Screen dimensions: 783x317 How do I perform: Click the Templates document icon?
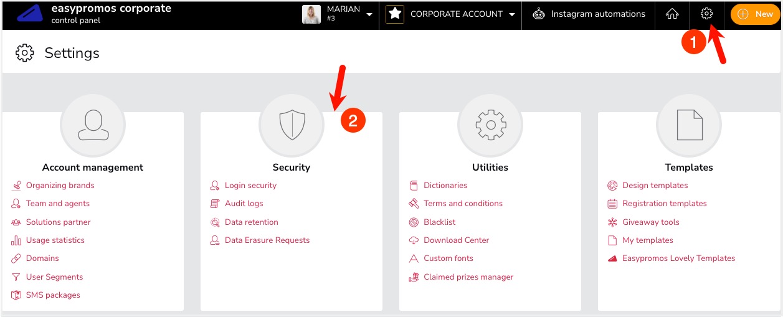[x=689, y=125]
